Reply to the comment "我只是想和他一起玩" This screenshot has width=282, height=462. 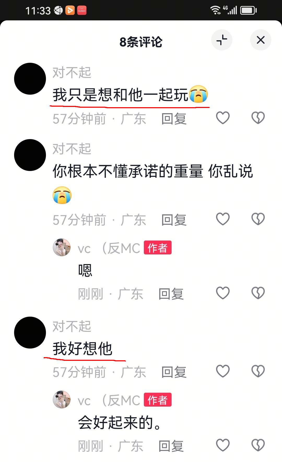point(174,119)
